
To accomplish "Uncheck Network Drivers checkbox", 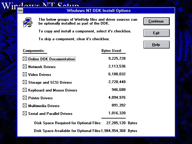I will click(25, 67).
